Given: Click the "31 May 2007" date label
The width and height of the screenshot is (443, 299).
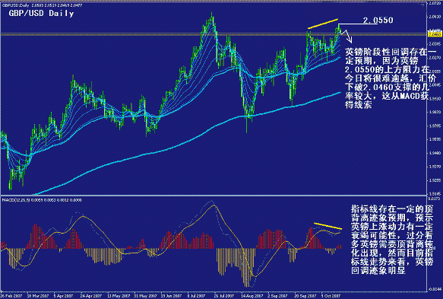Looking at the screenshot, I should [145, 296].
